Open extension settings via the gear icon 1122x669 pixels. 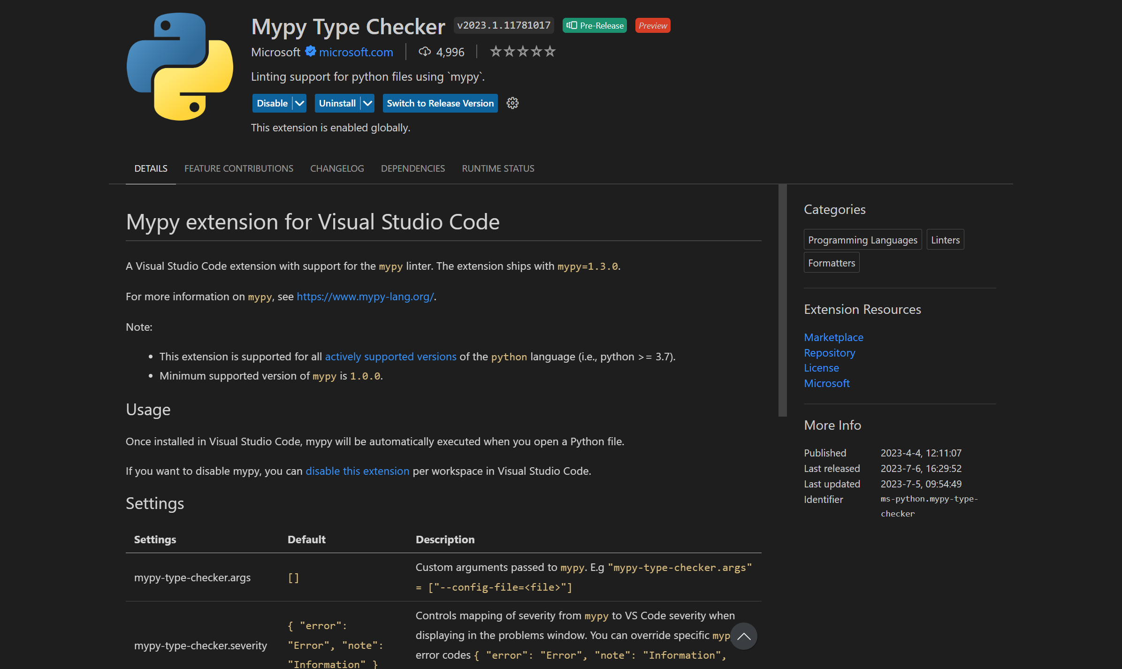click(x=512, y=103)
